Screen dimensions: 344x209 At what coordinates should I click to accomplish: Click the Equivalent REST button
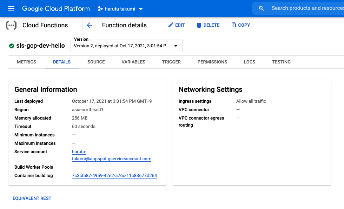32,198
